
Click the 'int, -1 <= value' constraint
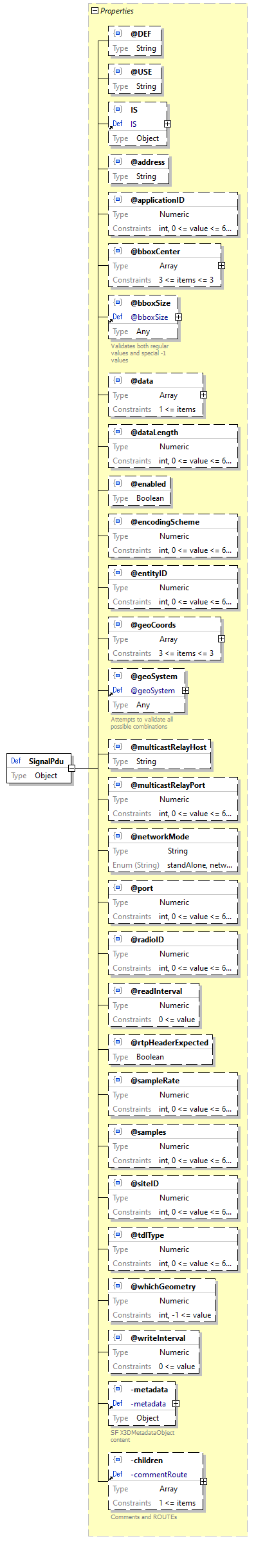click(x=185, y=1315)
